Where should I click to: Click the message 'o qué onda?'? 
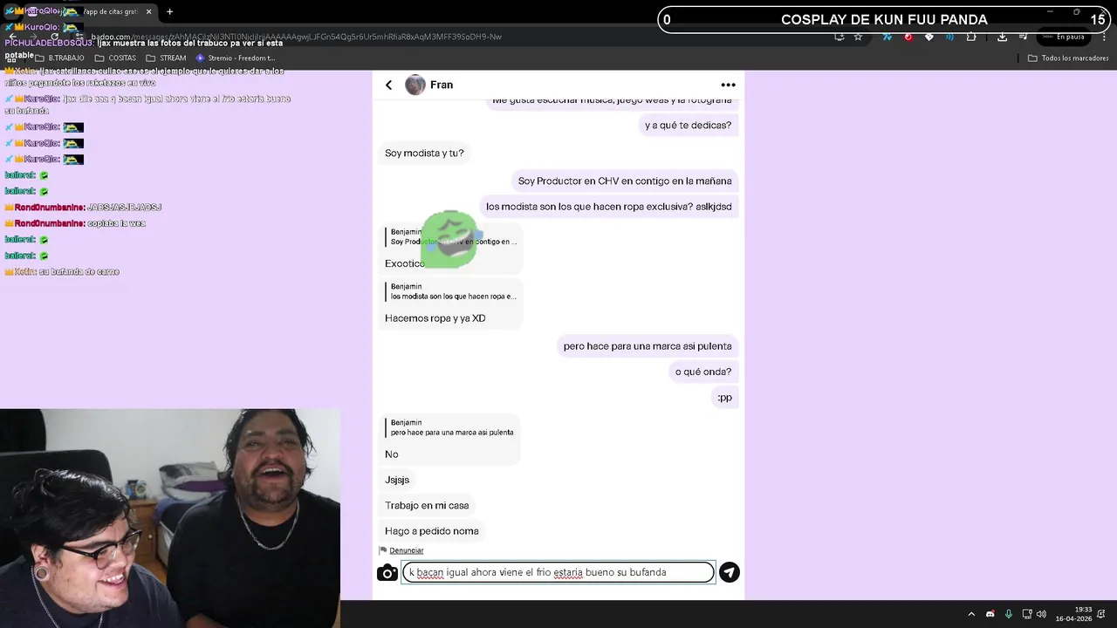[x=703, y=372]
